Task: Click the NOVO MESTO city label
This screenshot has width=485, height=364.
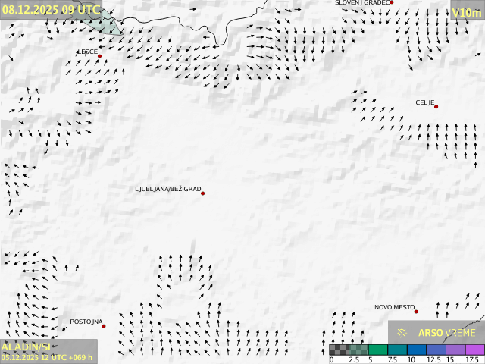Action: tap(394, 307)
